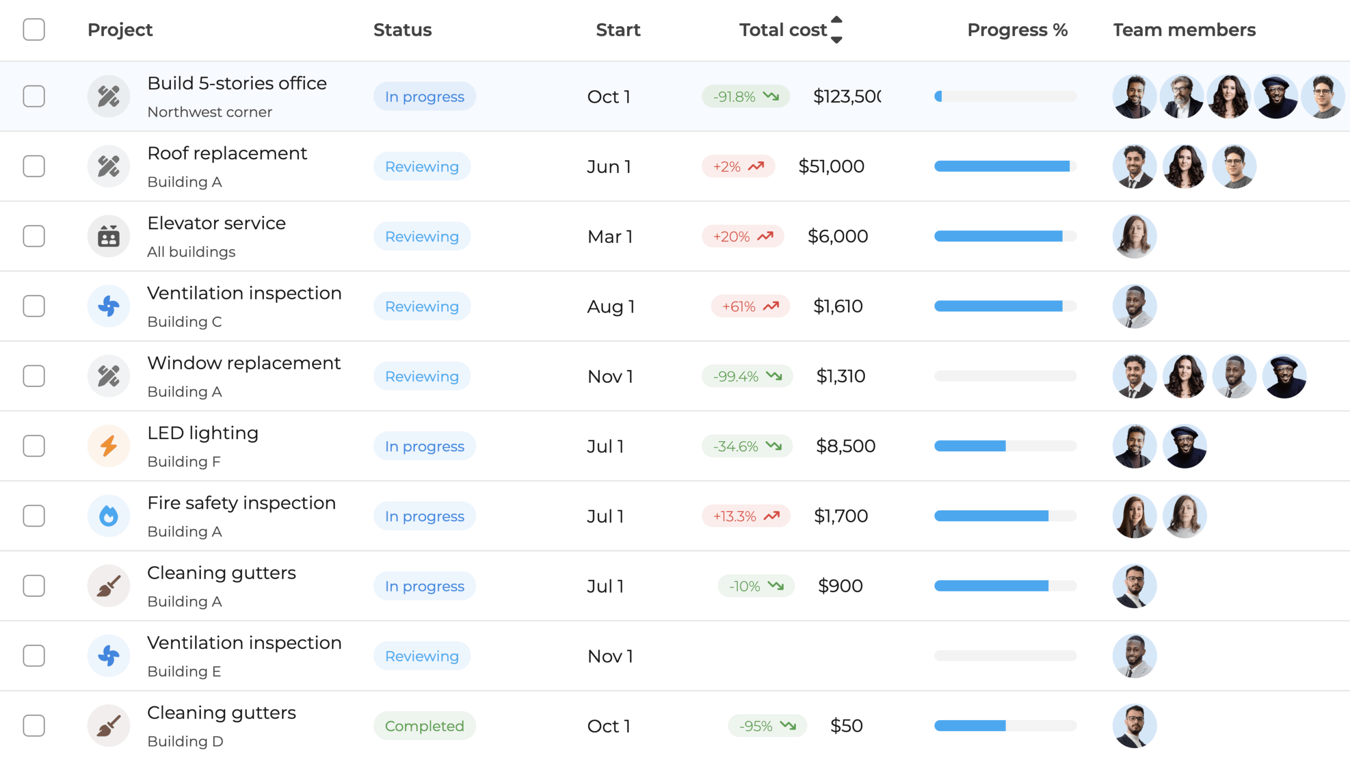Screen dimensions: 1350x757
Task: Click the Progress % column header
Action: click(x=1017, y=30)
